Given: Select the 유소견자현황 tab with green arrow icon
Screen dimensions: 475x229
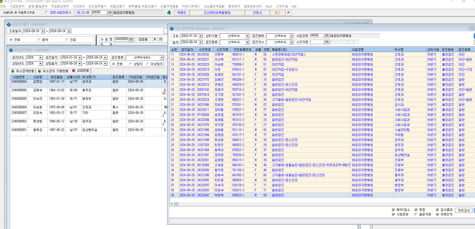Looking at the screenshot, I should [x=23, y=71].
